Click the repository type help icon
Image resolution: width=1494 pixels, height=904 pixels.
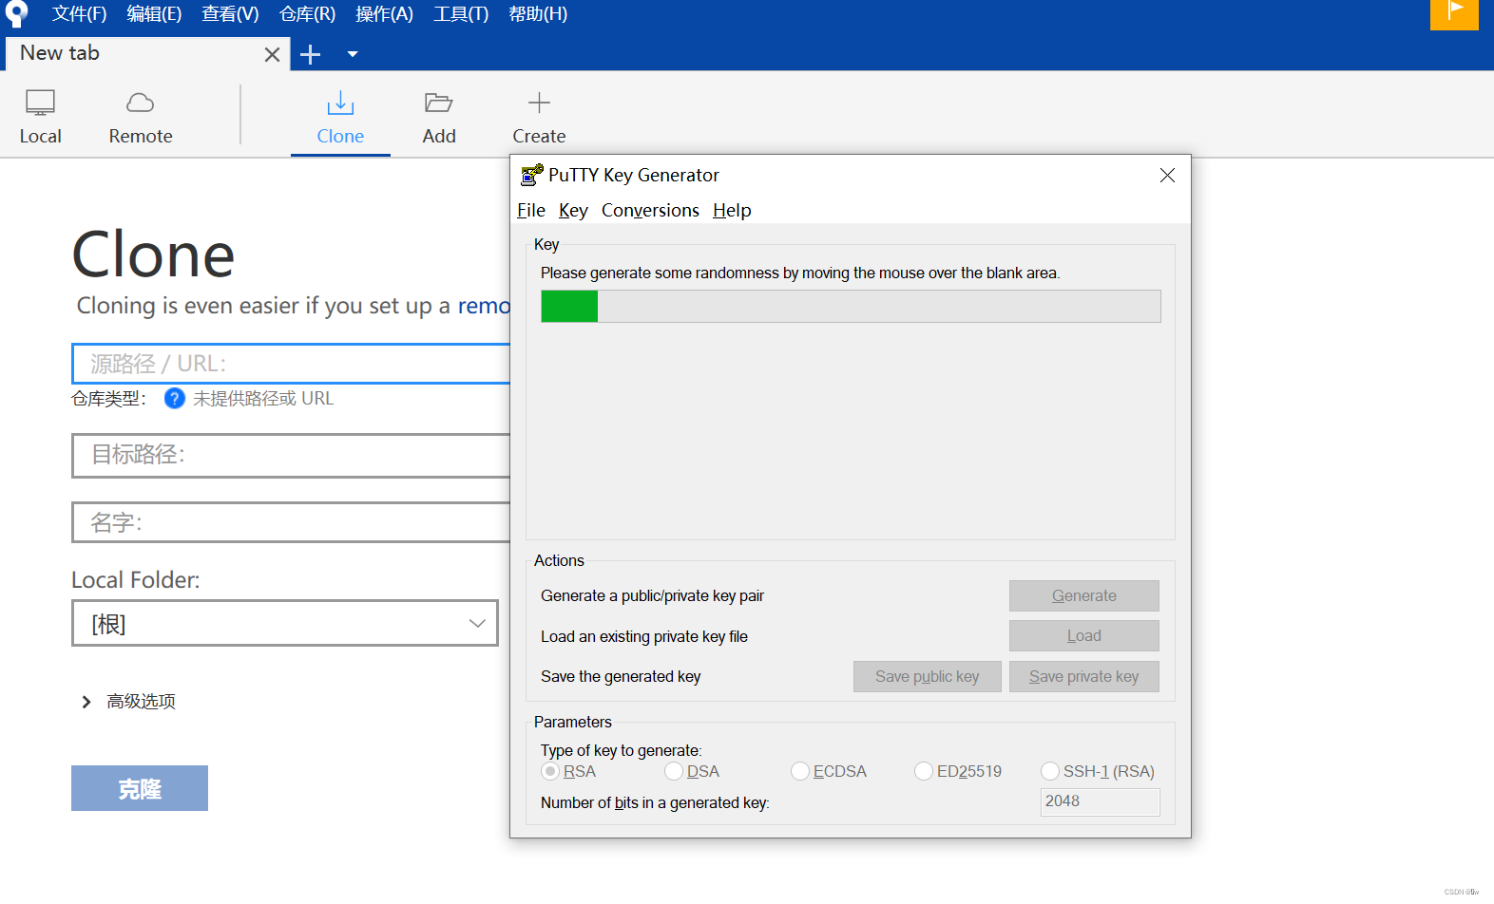174,399
